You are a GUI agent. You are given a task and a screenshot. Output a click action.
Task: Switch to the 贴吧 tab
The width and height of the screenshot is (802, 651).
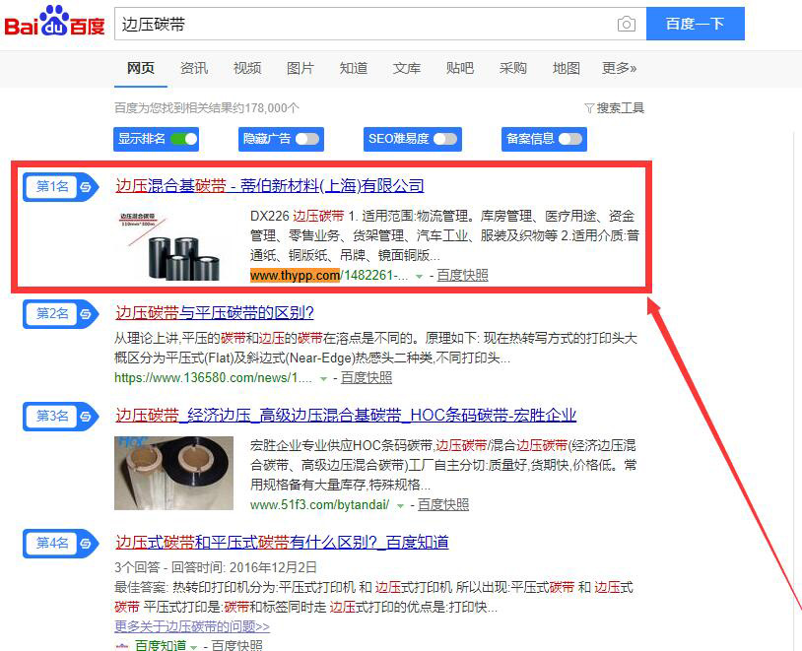[460, 68]
